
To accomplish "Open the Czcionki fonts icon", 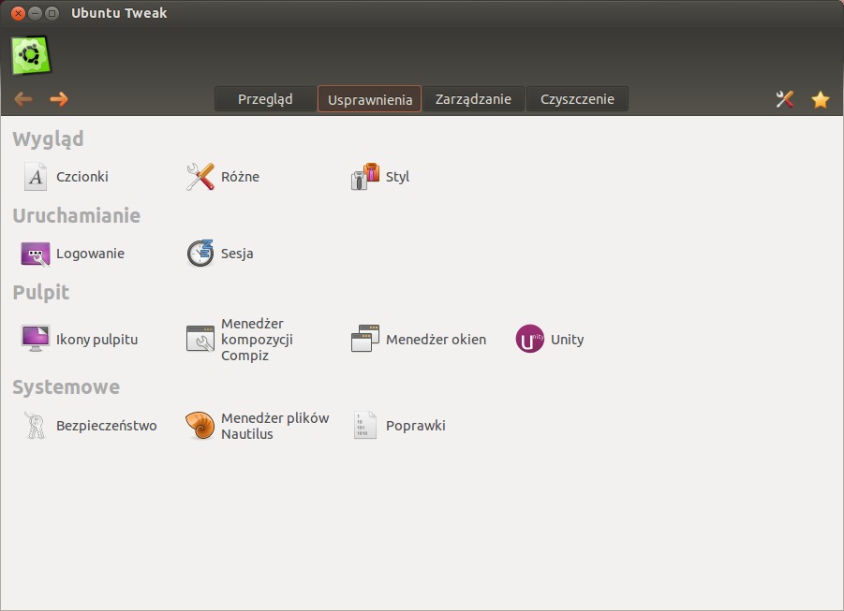I will pyautogui.click(x=36, y=177).
